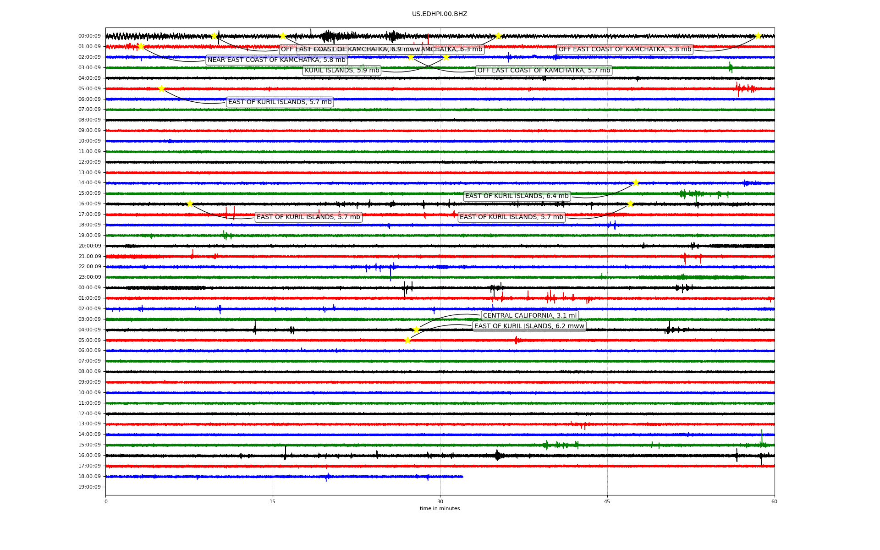Click the blue trace on the 22:00:09 row
Image resolution: width=880 pixels, height=550 pixels.
[x=440, y=267]
